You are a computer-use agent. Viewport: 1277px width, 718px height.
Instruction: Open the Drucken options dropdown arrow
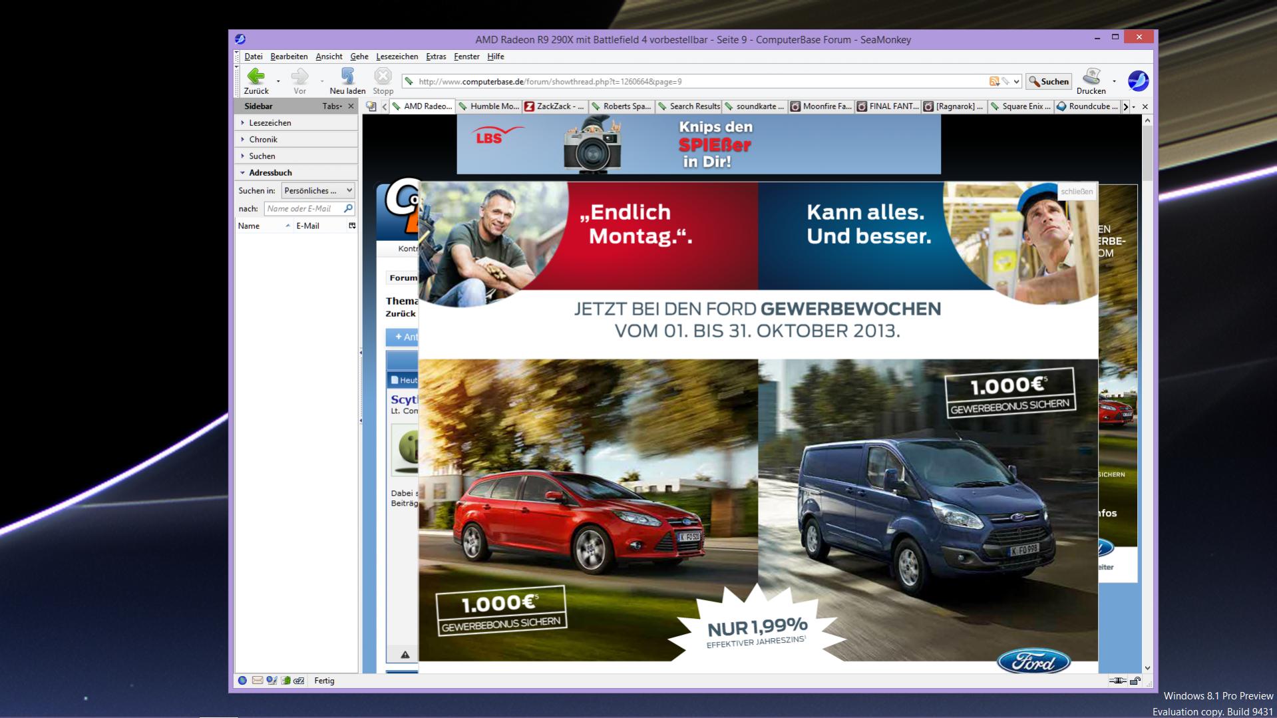click(x=1114, y=81)
